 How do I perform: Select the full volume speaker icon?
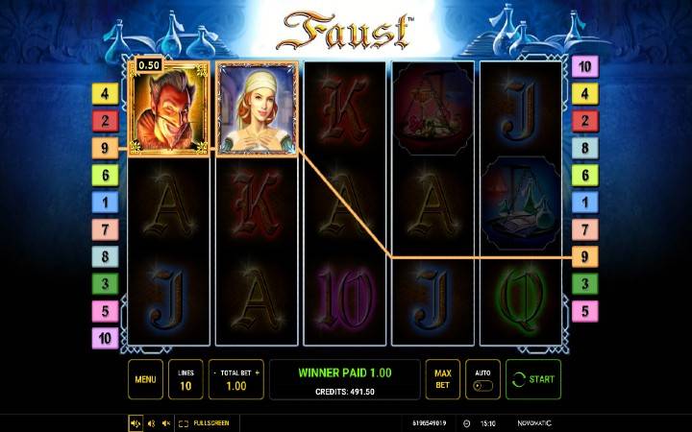click(136, 423)
